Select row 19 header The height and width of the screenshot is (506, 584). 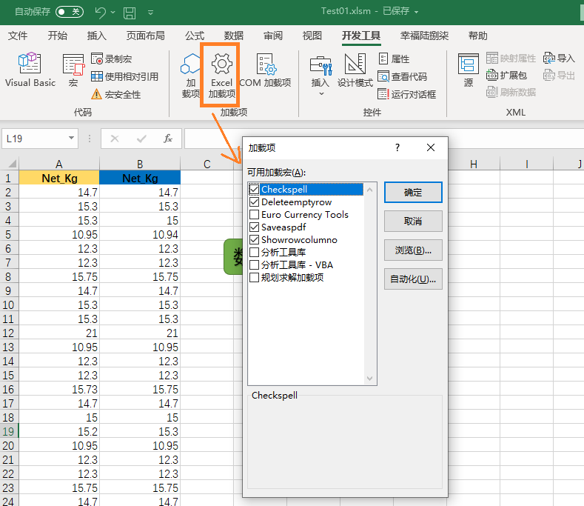point(9,431)
